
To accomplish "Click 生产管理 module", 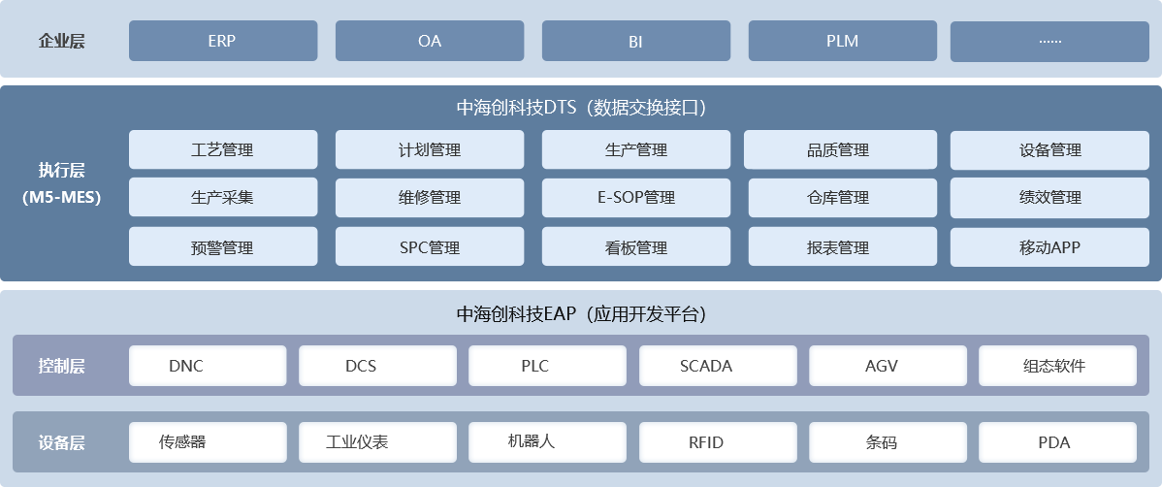I will pyautogui.click(x=636, y=149).
